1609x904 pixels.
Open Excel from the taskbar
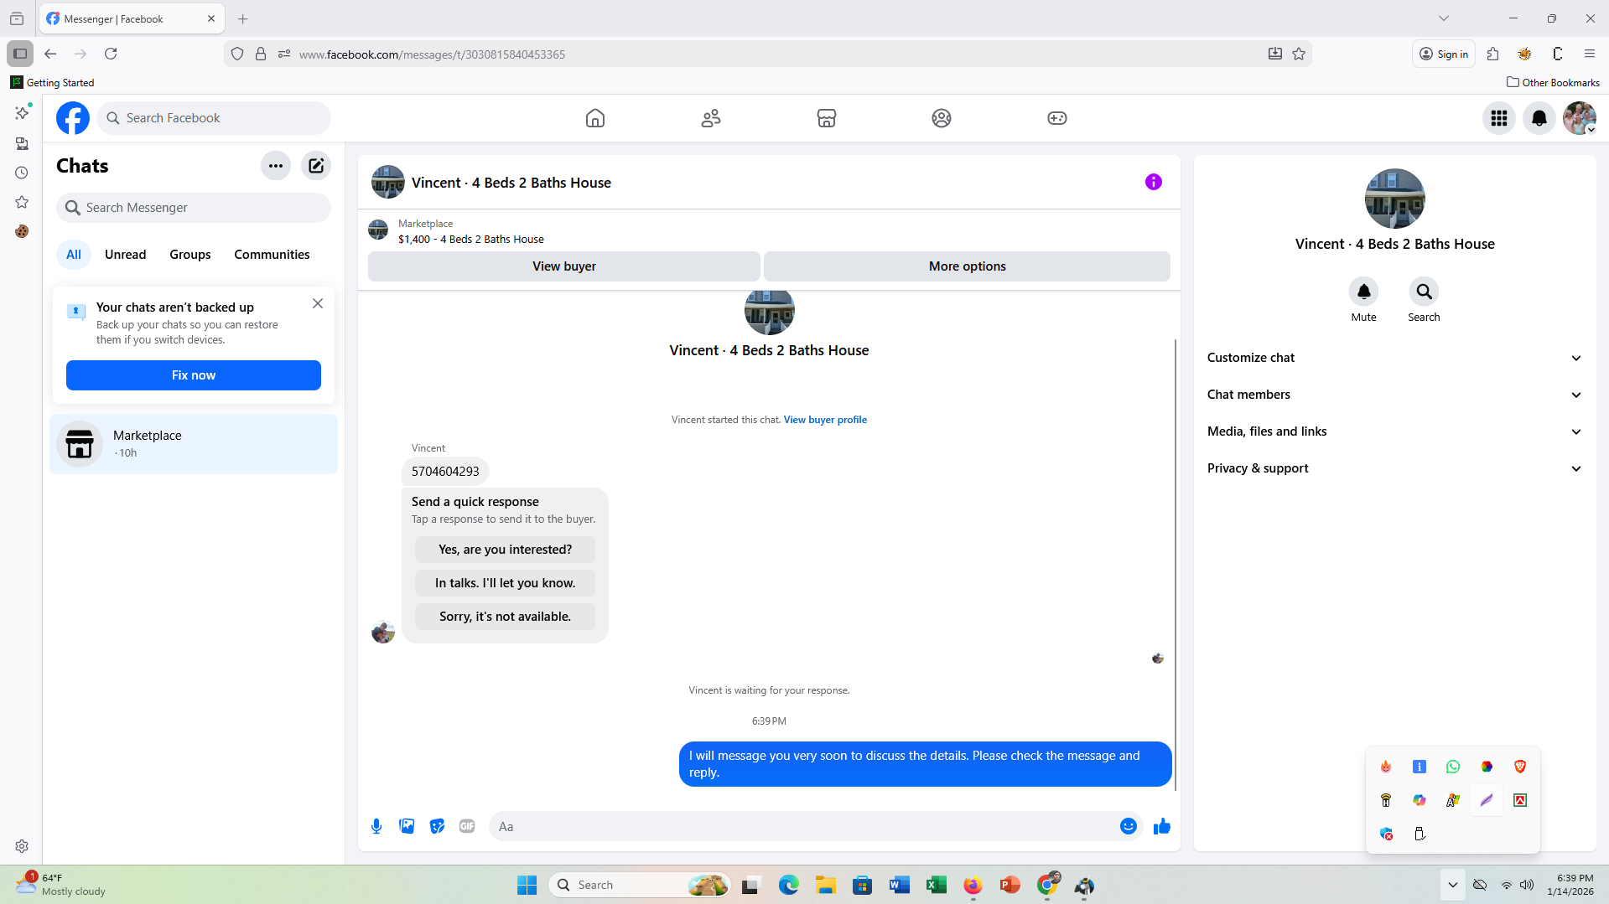[937, 885]
